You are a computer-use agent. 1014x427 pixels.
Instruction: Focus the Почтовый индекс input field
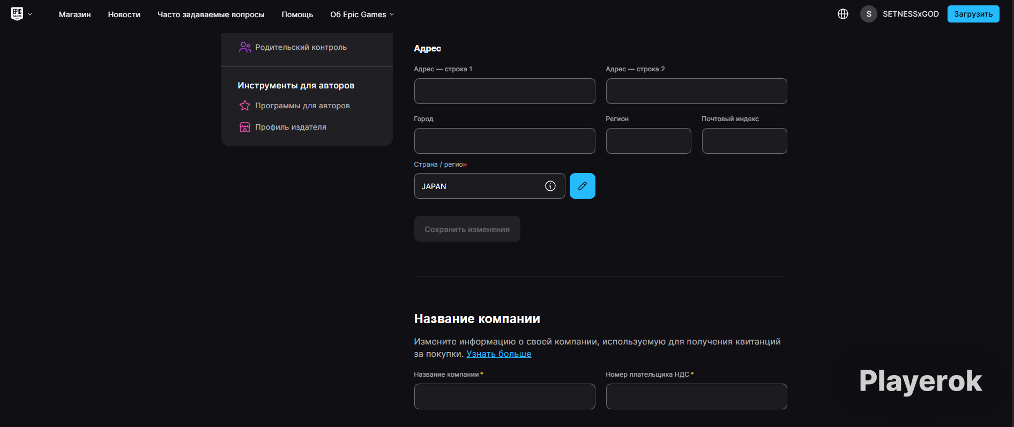[744, 141]
